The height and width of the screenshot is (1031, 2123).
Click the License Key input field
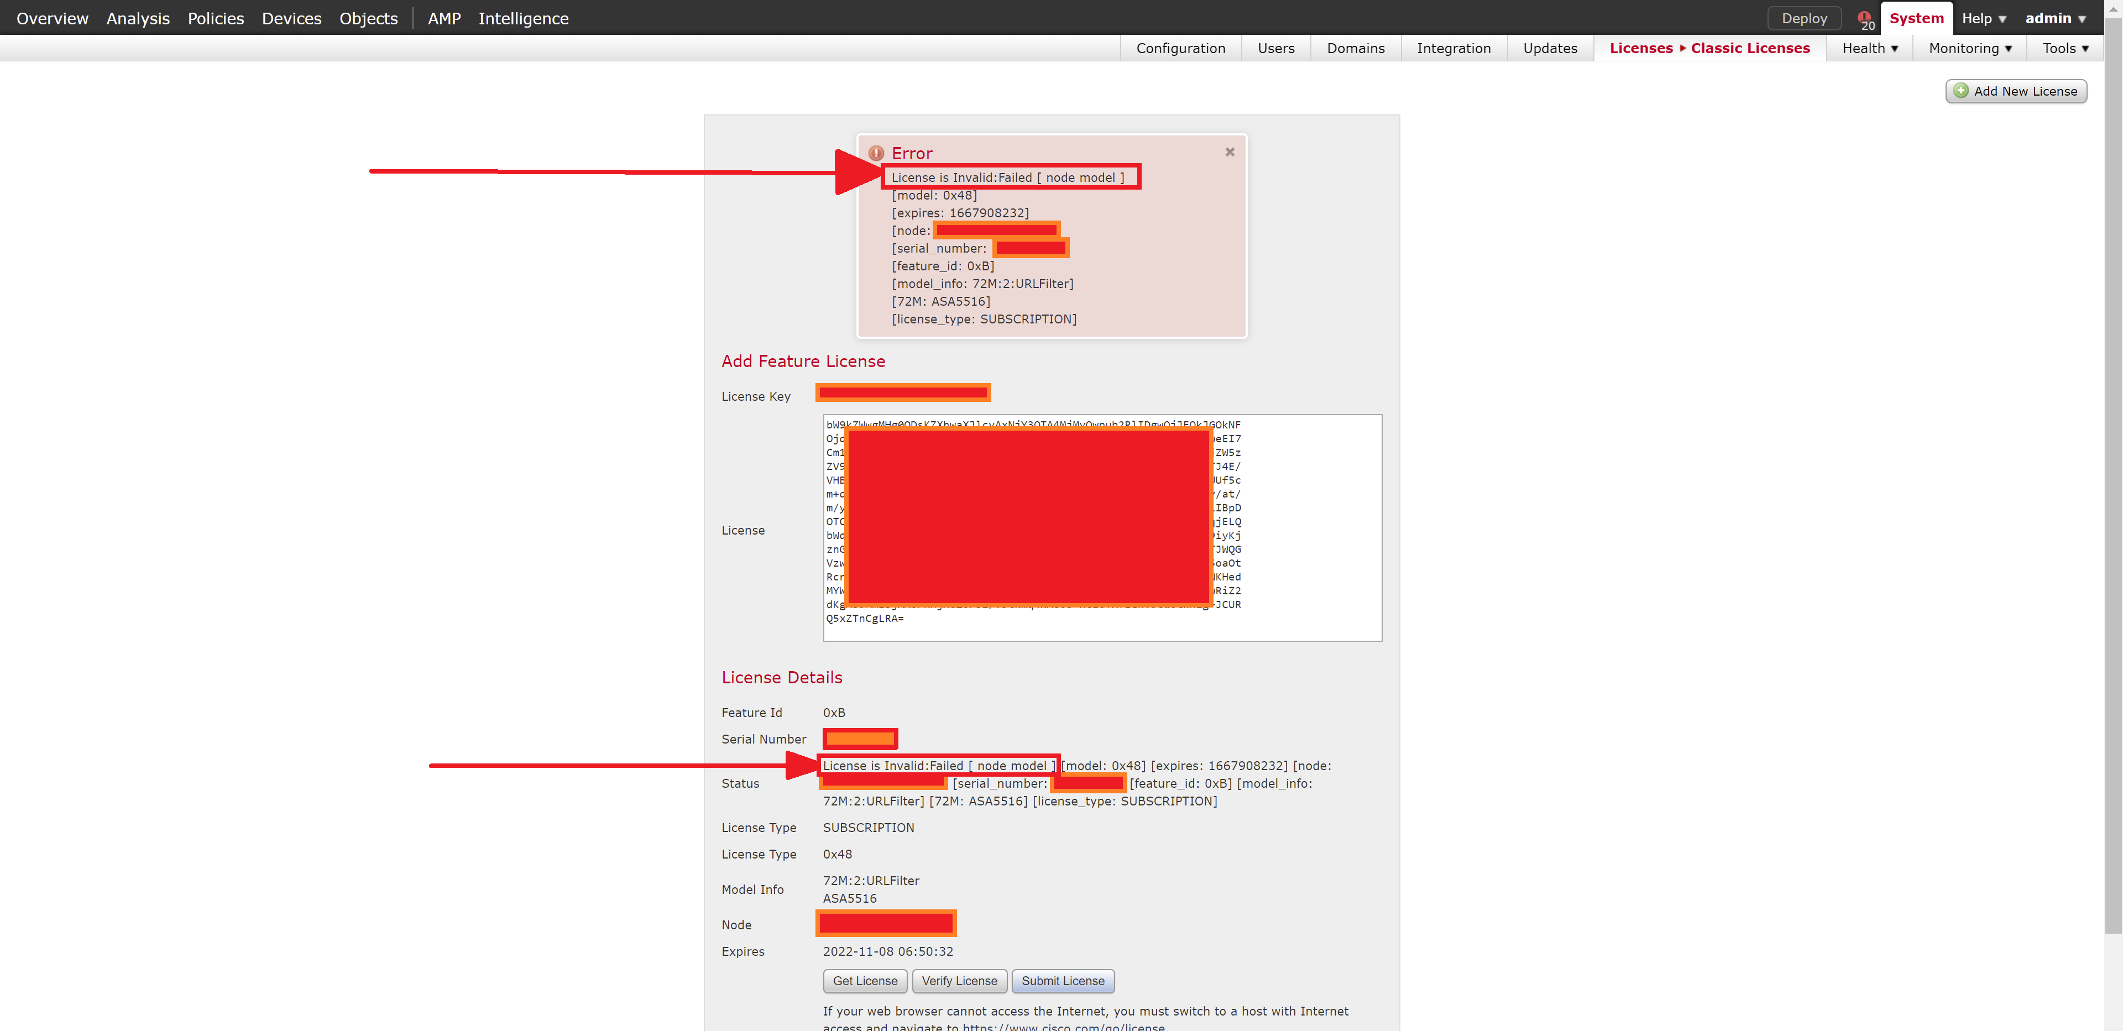tap(902, 392)
